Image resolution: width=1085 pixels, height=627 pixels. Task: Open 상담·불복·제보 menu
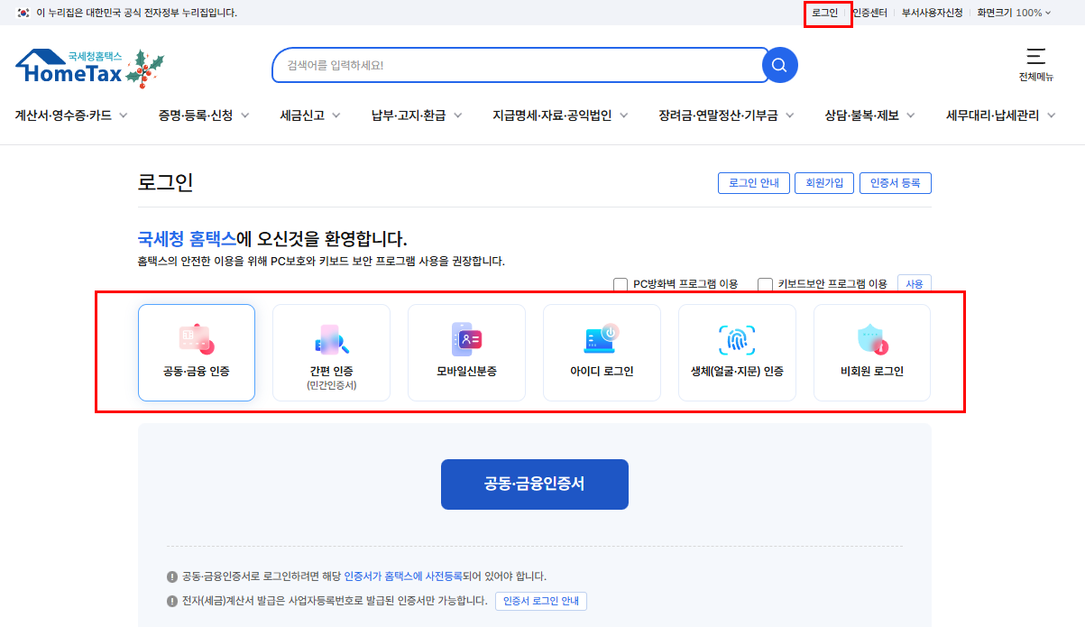pos(861,115)
